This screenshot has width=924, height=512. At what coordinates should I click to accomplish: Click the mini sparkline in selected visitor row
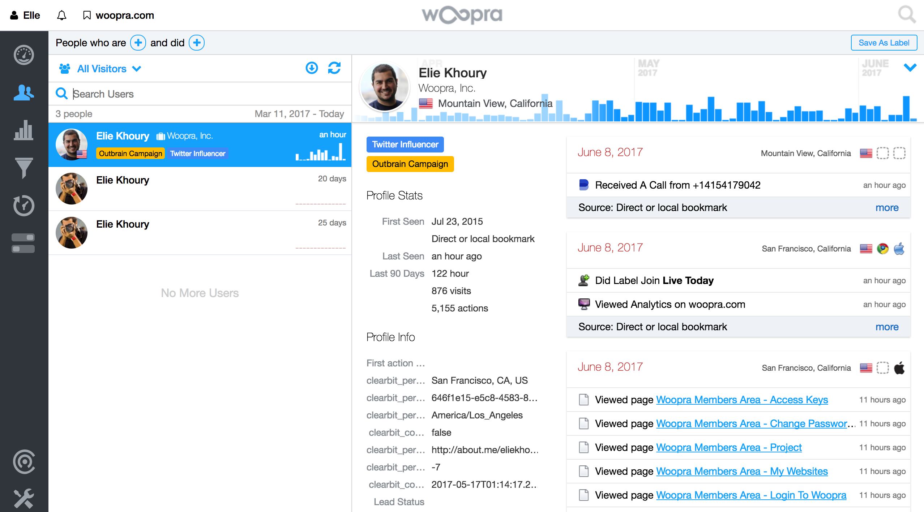(320, 152)
